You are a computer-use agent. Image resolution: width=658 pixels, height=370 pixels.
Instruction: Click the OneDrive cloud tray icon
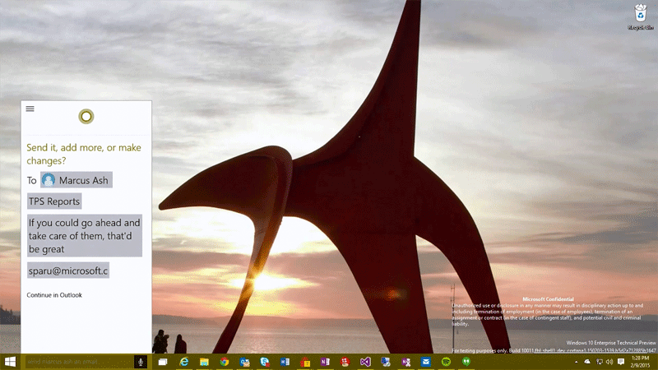tap(587, 362)
